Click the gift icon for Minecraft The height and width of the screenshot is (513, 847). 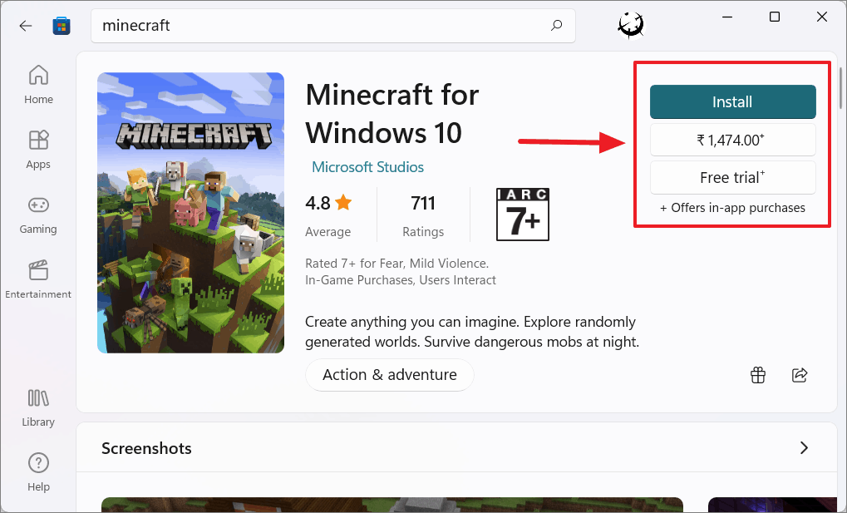(757, 375)
